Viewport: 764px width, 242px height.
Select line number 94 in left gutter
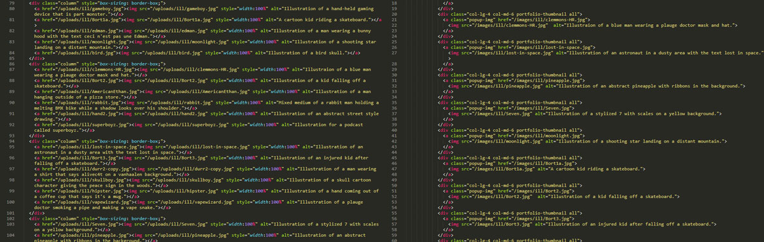pyautogui.click(x=11, y=141)
